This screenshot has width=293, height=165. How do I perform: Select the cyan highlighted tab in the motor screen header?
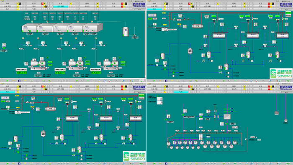pos(60,6)
